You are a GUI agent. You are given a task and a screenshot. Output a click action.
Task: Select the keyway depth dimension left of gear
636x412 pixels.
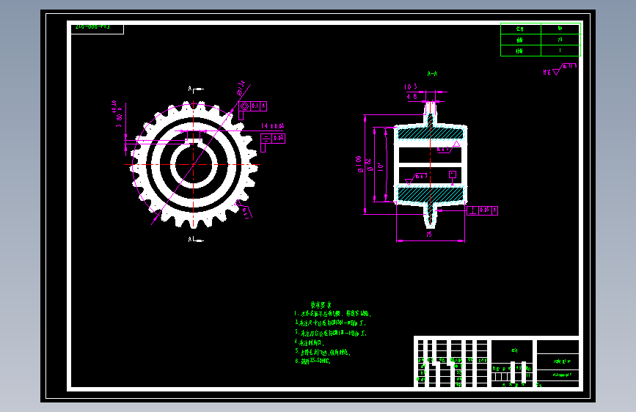pos(117,114)
